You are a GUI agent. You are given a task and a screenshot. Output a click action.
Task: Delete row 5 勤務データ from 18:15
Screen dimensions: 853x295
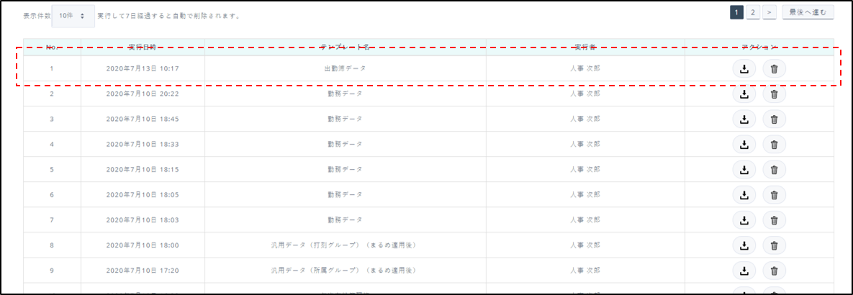pyautogui.click(x=774, y=170)
